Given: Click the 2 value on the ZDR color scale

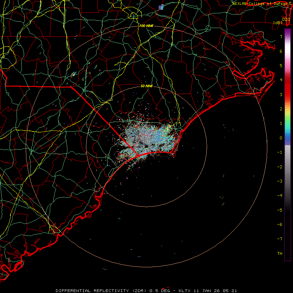Looking at the screenshot, I should coord(281,109).
